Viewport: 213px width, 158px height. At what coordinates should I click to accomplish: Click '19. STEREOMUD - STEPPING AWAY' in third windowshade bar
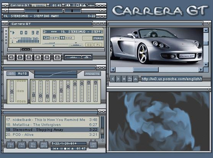(31, 16)
